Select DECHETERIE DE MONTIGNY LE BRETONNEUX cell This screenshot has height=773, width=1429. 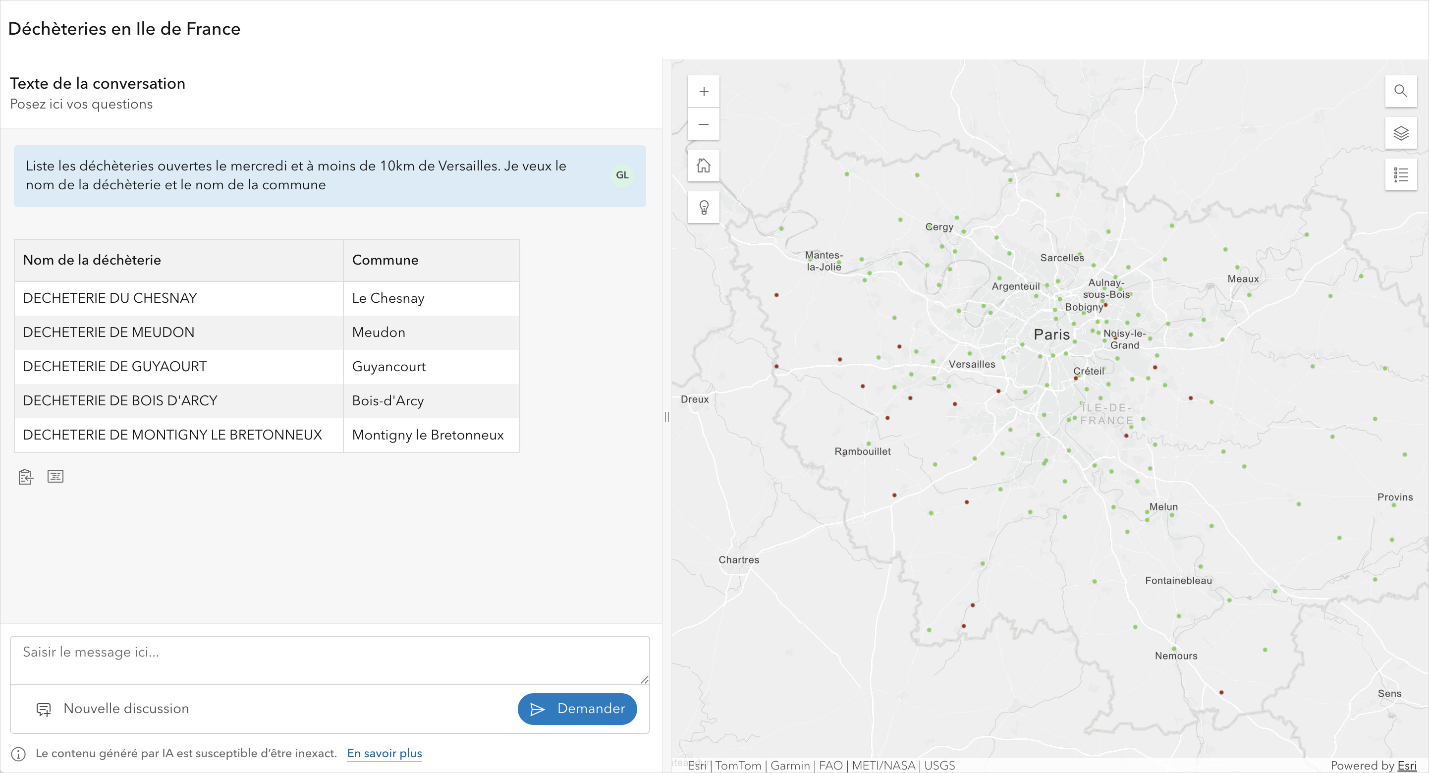pyautogui.click(x=178, y=435)
